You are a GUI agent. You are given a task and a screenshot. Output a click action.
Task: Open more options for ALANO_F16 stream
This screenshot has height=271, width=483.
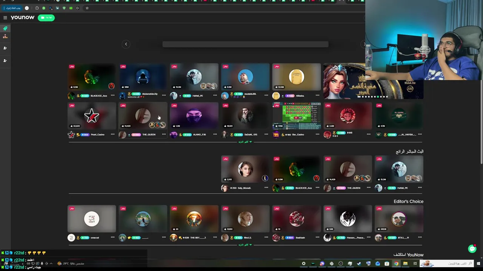pos(215,134)
